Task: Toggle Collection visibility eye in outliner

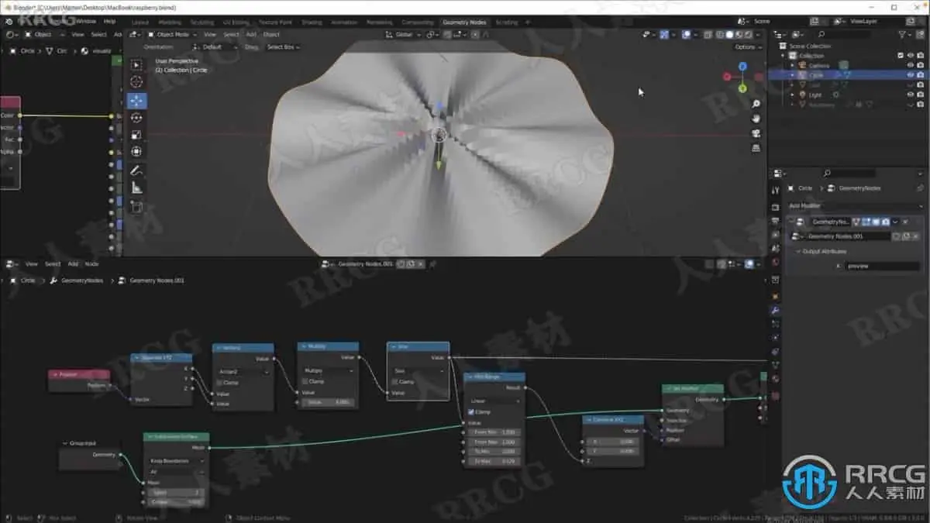Action: point(911,56)
